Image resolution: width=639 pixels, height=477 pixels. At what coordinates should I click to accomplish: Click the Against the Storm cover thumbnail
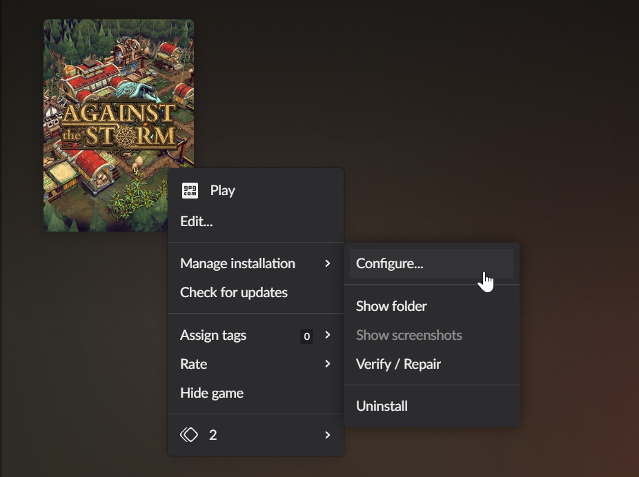point(119,125)
